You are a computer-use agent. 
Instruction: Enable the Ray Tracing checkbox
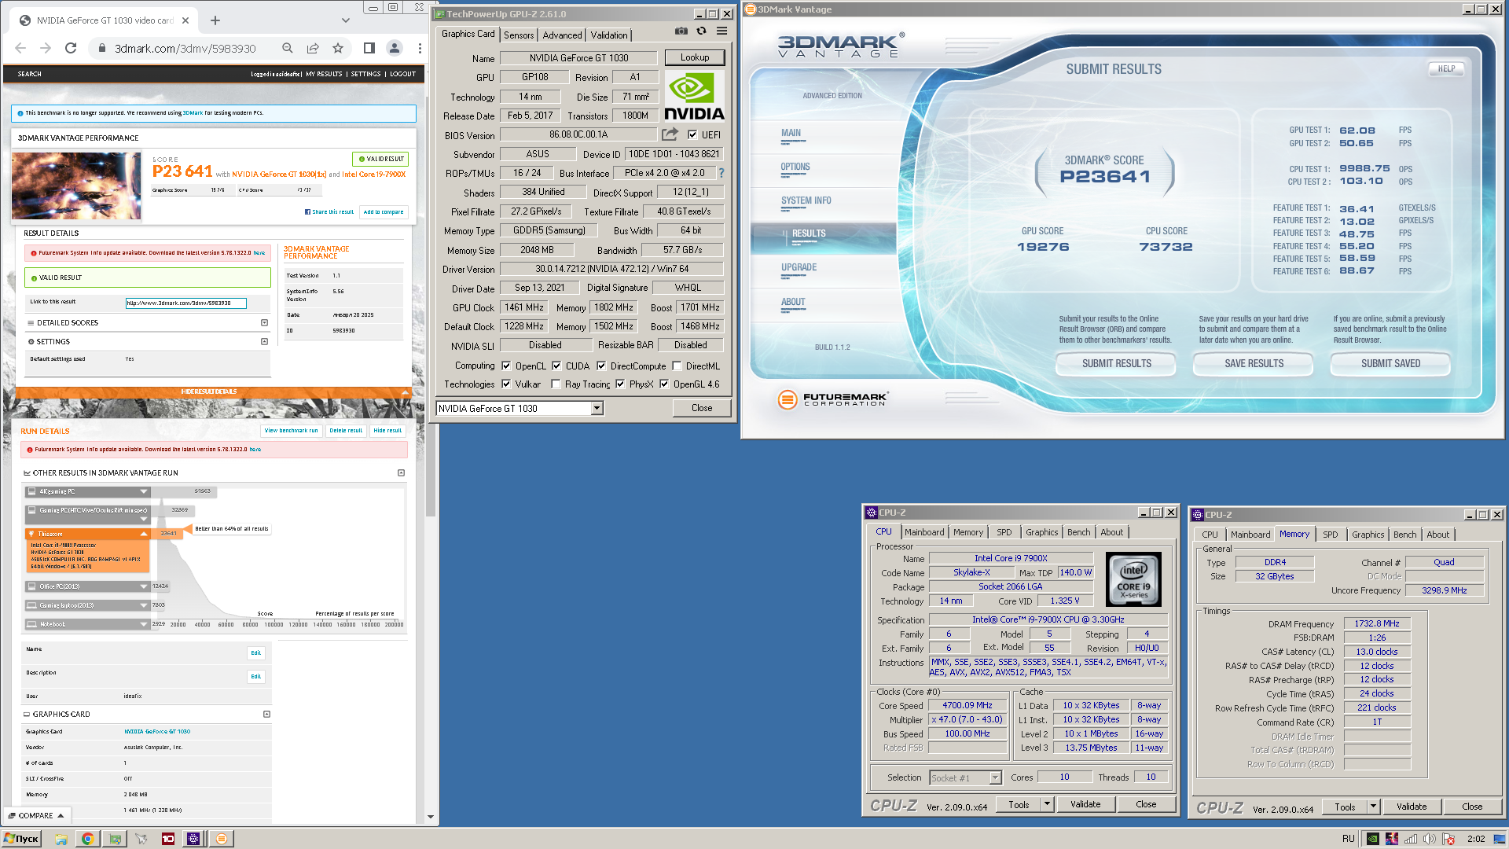pyautogui.click(x=556, y=384)
